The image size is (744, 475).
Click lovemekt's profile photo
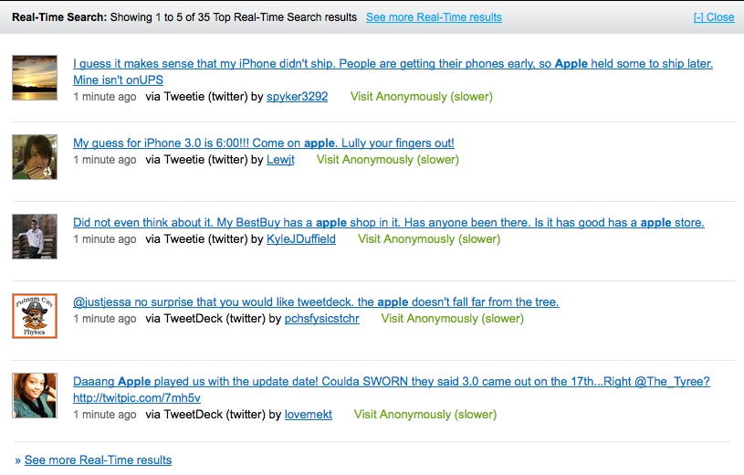tap(35, 396)
